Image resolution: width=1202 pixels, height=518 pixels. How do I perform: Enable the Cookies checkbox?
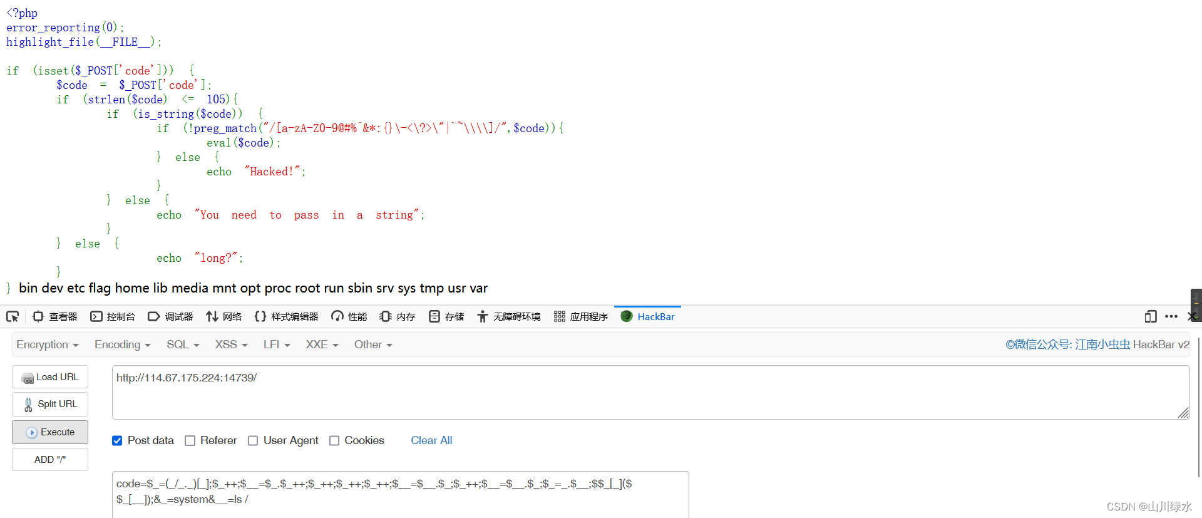pos(334,440)
